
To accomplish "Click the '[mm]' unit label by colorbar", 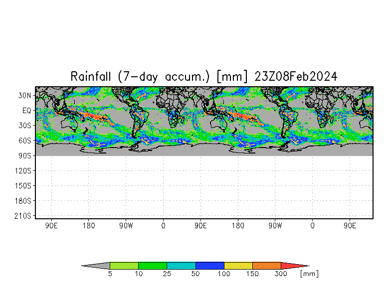I will pyautogui.click(x=309, y=274).
